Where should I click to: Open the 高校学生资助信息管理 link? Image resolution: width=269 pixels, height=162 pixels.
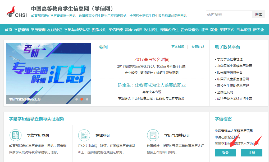(x=233, y=86)
